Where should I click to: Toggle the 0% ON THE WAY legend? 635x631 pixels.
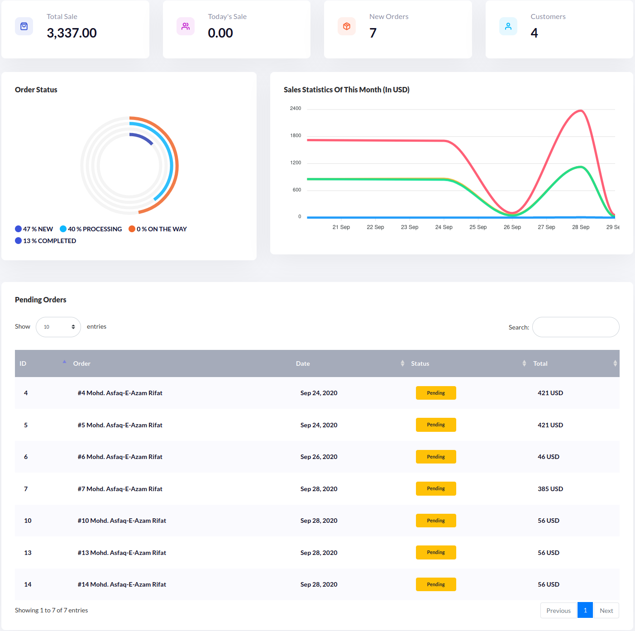pyautogui.click(x=158, y=229)
